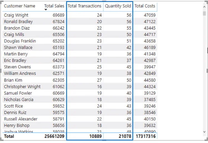This screenshot has height=143, width=208.
Task: Sort by Customer Name column header
Action: [x=19, y=6]
